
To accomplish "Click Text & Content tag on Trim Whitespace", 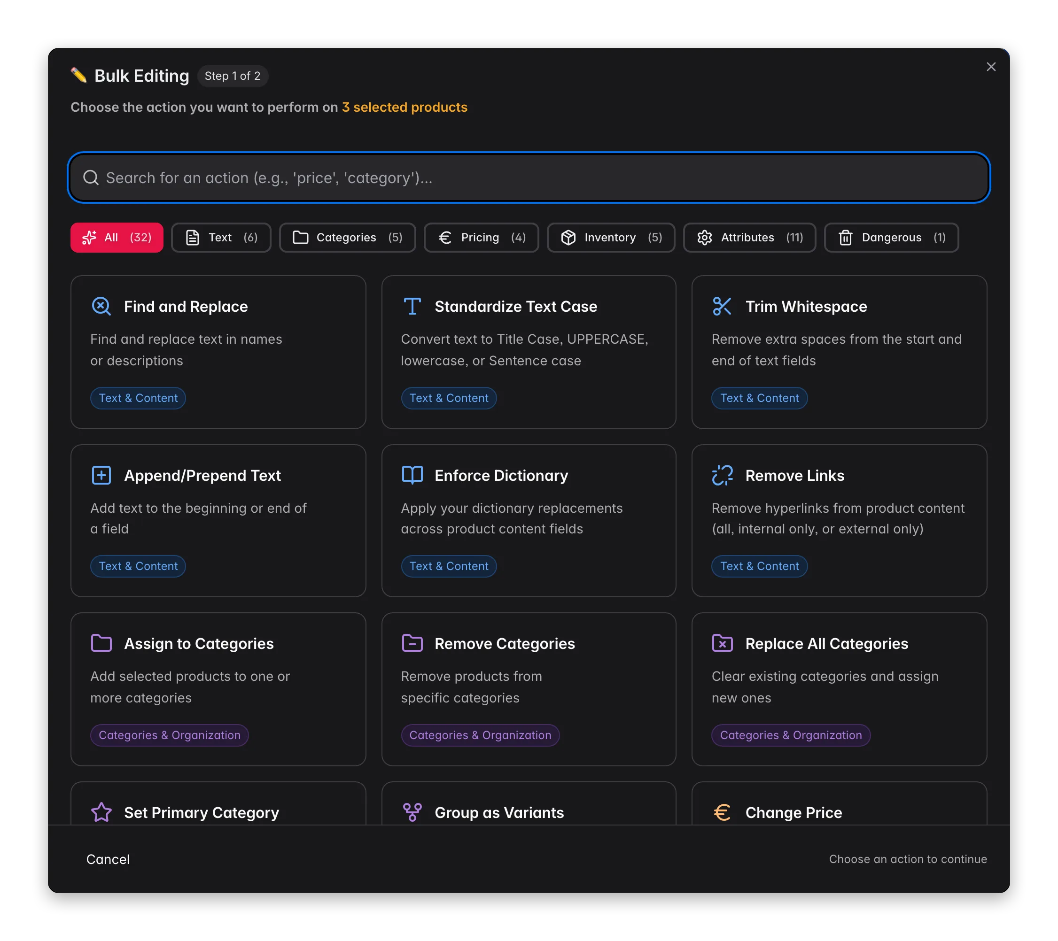I will tap(759, 398).
